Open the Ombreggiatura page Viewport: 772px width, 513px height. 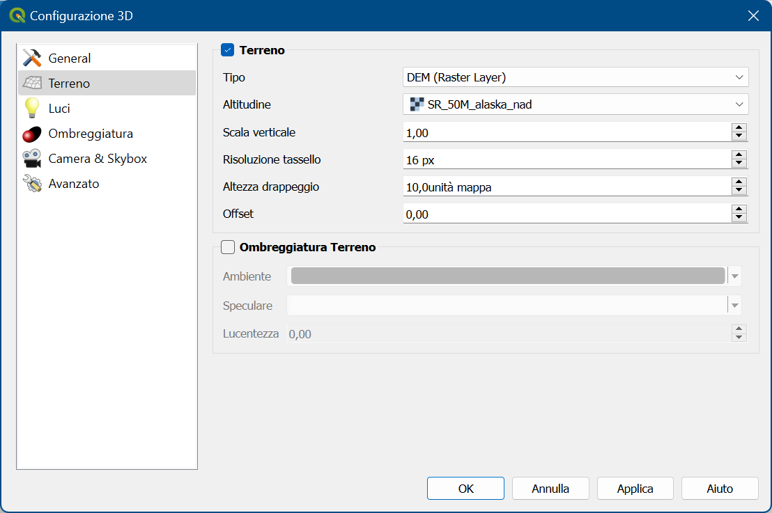pos(107,133)
